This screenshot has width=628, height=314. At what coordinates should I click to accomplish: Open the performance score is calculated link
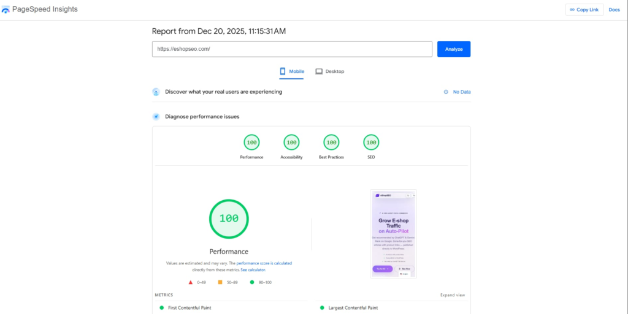point(264,263)
